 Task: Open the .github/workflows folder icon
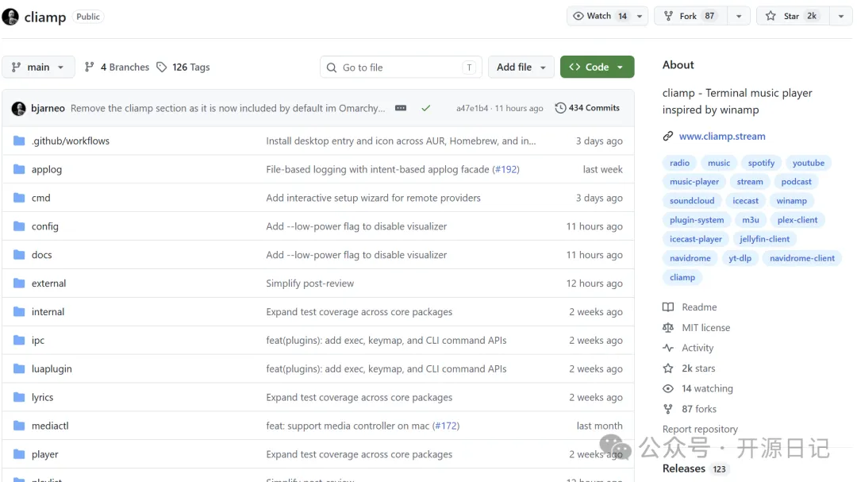pos(19,141)
